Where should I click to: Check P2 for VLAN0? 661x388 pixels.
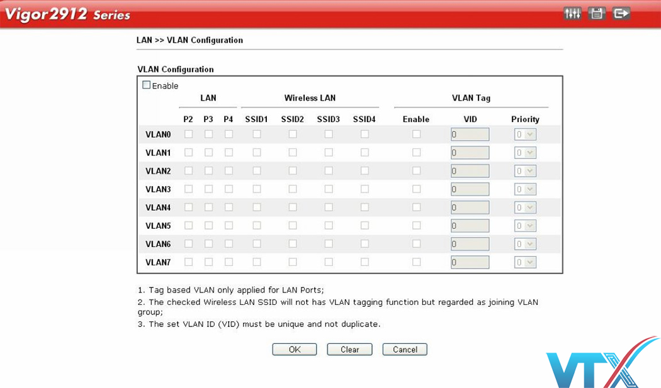coord(188,134)
